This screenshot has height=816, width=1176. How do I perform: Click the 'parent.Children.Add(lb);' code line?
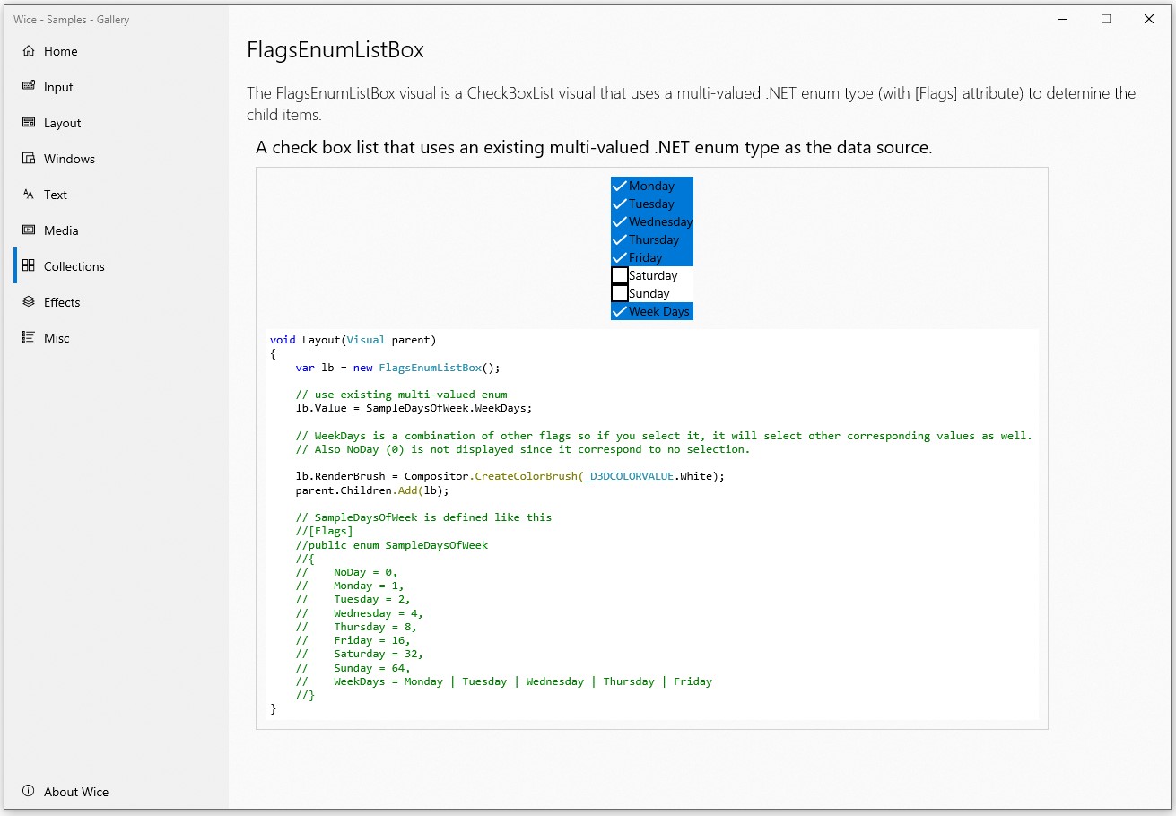[x=372, y=490]
